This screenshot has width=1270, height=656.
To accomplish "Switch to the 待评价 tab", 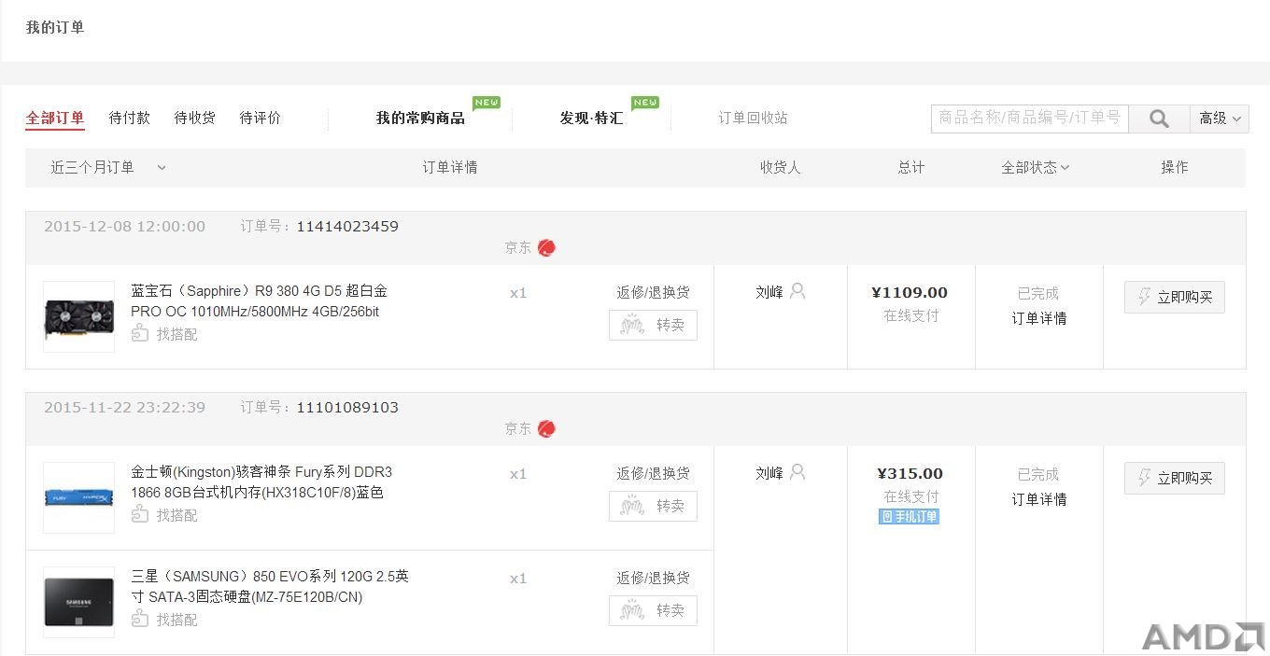I will [260, 119].
